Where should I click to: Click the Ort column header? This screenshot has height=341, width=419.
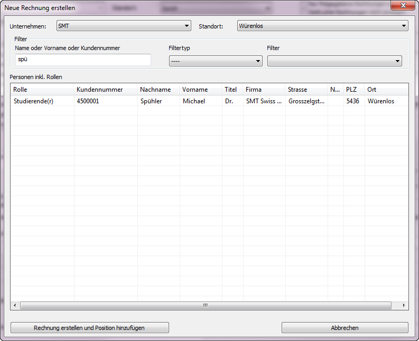(386, 90)
